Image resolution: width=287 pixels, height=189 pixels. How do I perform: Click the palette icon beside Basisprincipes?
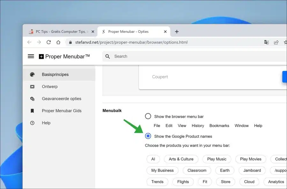point(32,74)
